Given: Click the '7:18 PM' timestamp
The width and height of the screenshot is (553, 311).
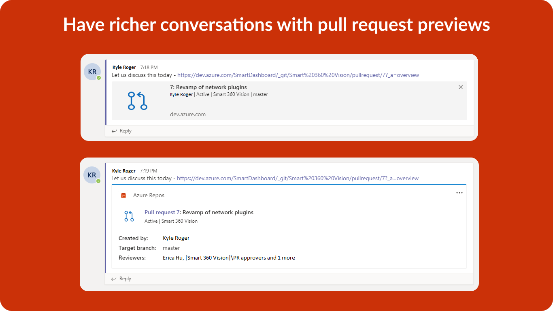Looking at the screenshot, I should coord(149,67).
